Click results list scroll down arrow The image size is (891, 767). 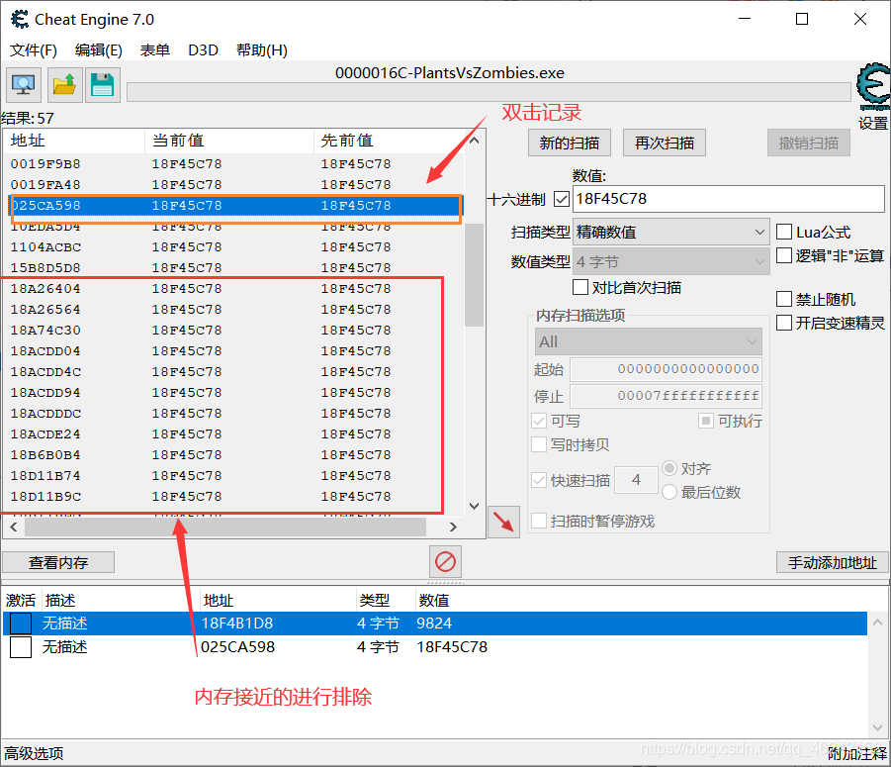click(x=475, y=506)
